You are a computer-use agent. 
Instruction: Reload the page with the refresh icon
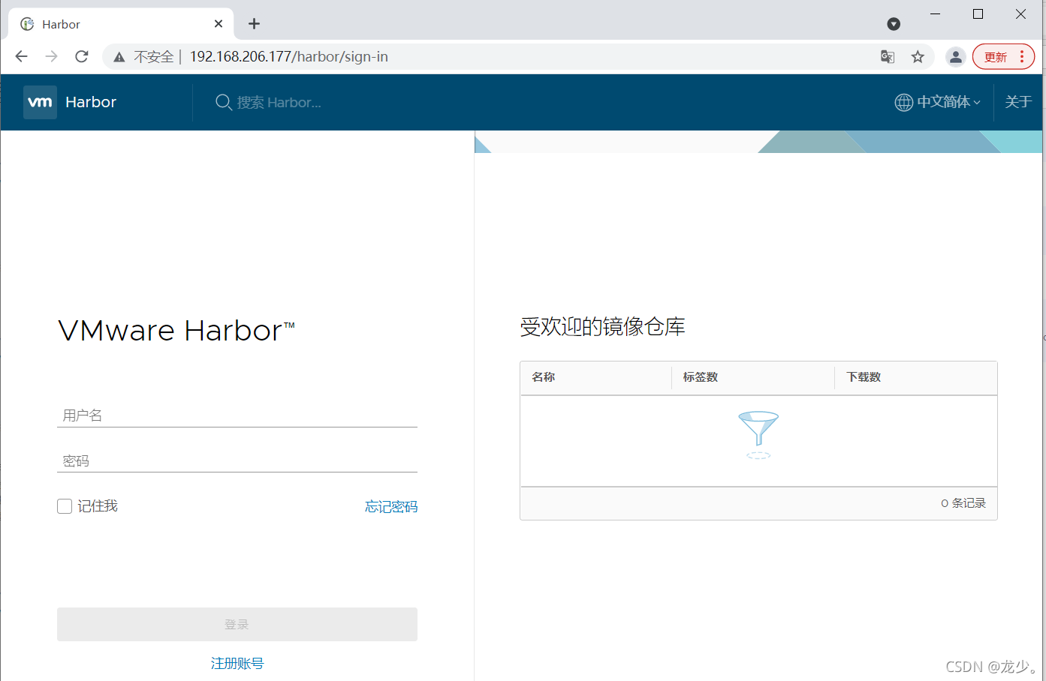[82, 56]
